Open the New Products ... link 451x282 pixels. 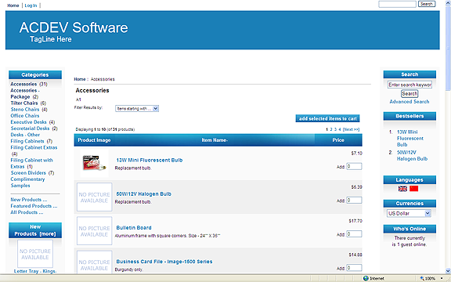[29, 200]
